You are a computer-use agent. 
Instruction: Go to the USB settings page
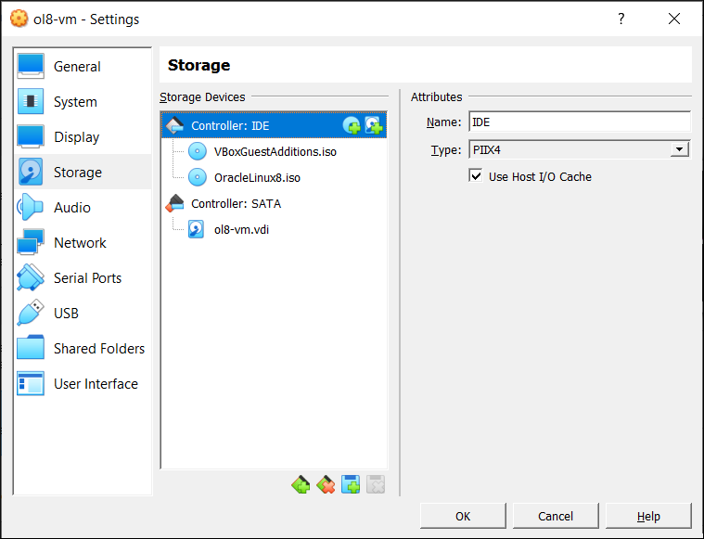coord(66,314)
